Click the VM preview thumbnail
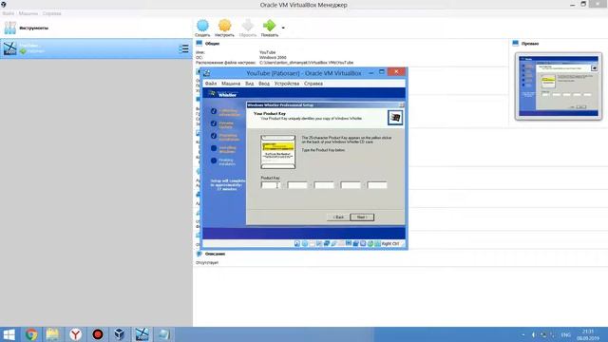The width and height of the screenshot is (608, 342). pyautogui.click(x=559, y=86)
